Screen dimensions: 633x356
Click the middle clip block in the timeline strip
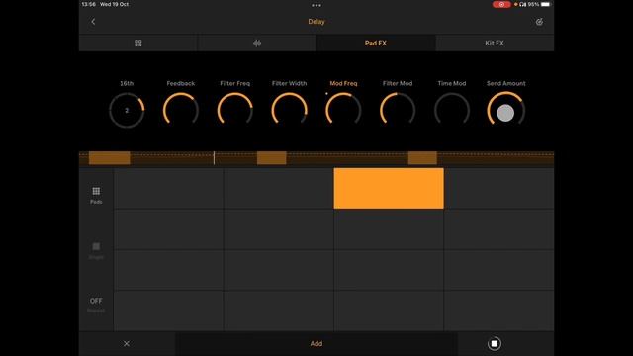pyautogui.click(x=272, y=158)
